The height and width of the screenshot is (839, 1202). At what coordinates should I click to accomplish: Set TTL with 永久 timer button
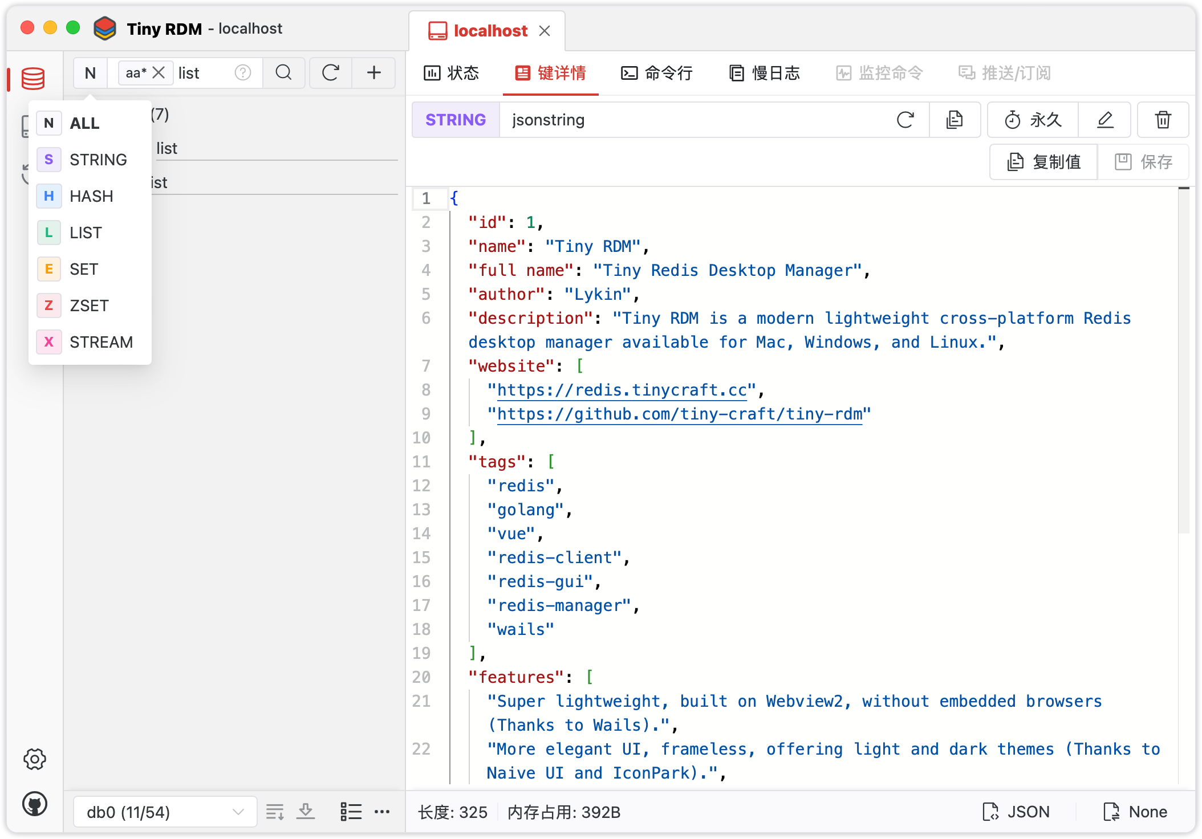1033,120
